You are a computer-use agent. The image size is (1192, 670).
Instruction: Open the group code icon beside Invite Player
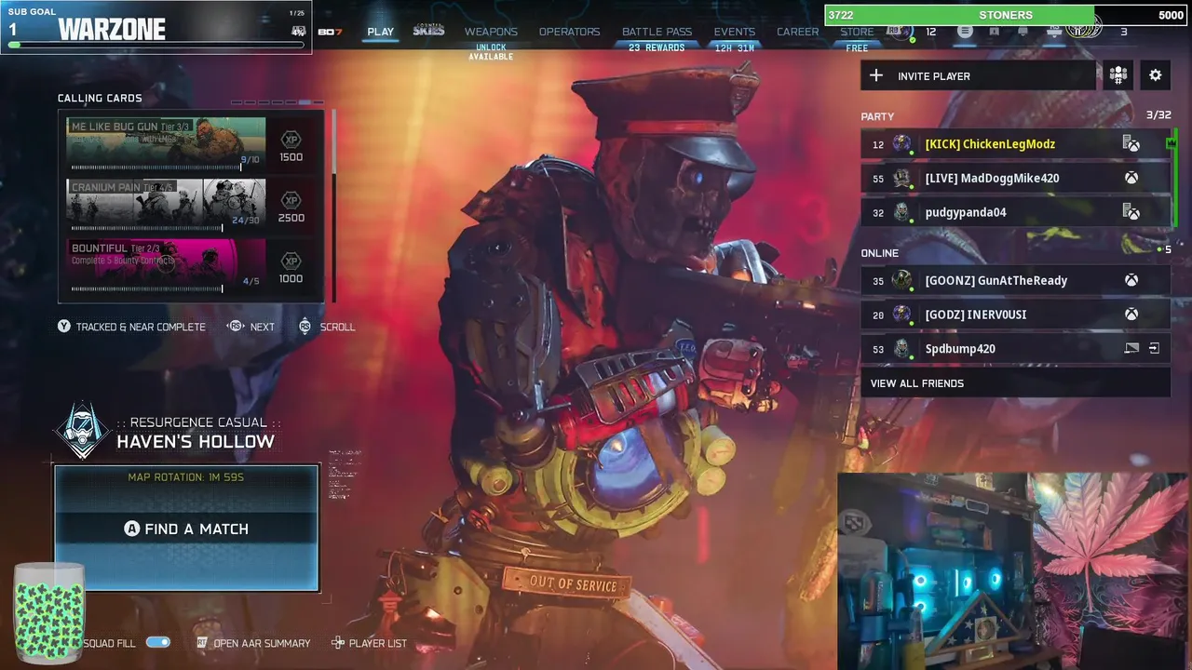pos(1117,75)
